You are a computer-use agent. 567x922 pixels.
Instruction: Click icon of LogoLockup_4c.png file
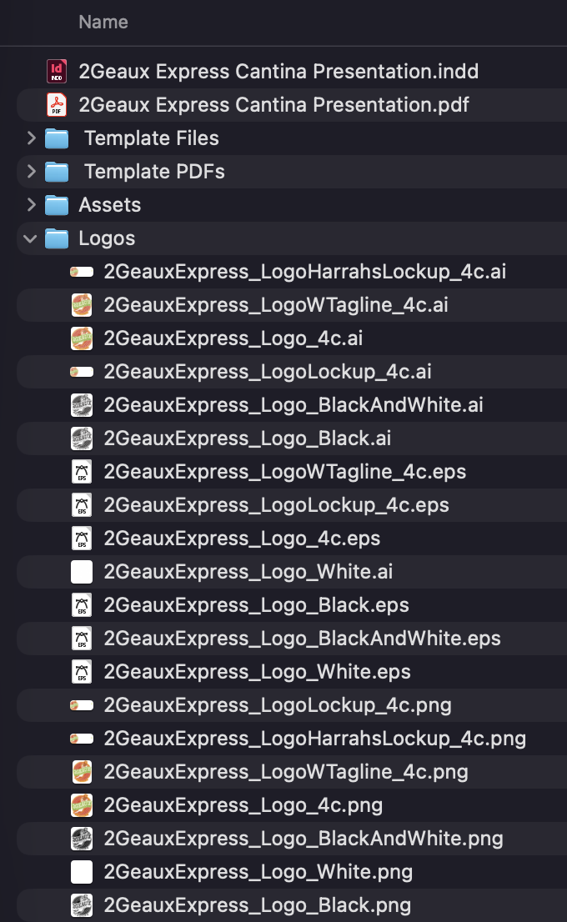(x=82, y=705)
